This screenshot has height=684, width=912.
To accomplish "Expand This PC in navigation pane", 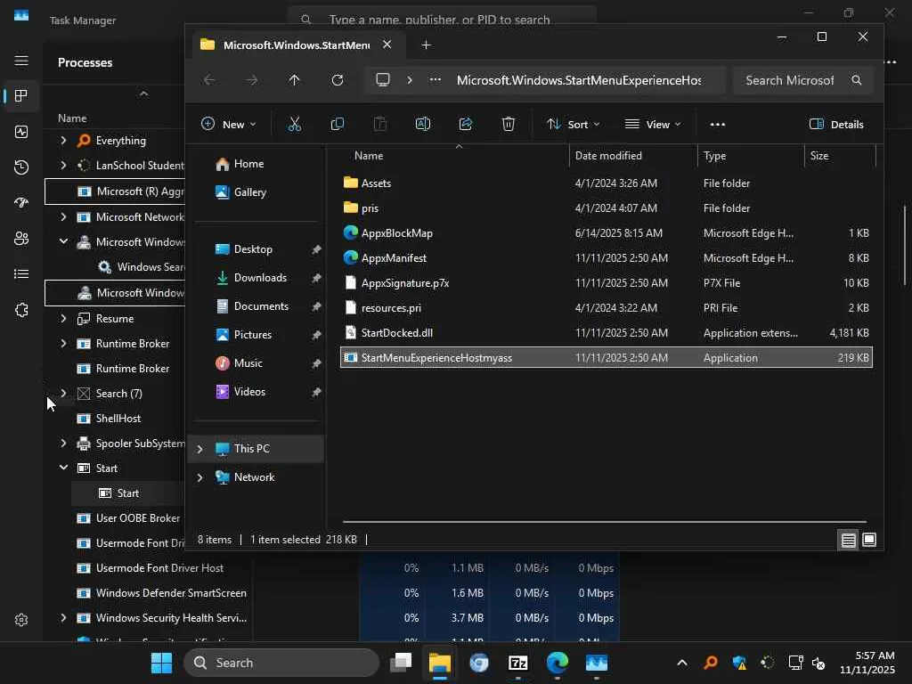I will (199, 449).
